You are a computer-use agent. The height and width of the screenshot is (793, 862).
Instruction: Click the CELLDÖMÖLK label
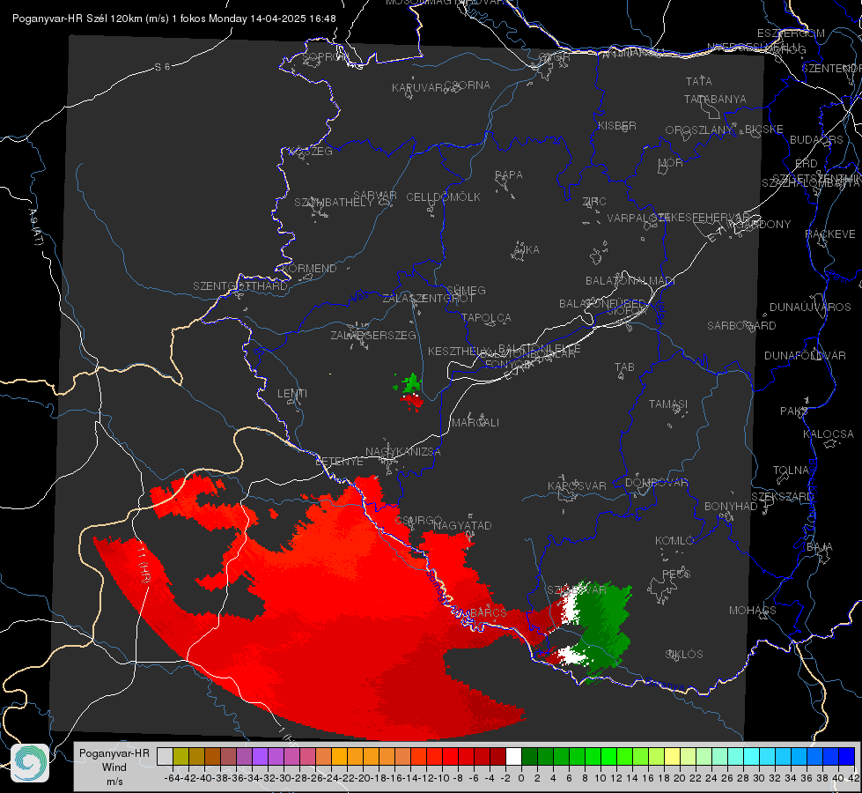[x=443, y=197]
